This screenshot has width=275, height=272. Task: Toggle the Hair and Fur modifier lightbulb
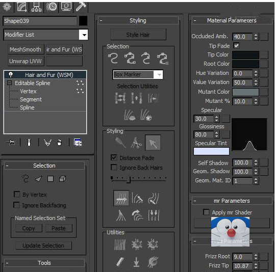click(x=11, y=75)
